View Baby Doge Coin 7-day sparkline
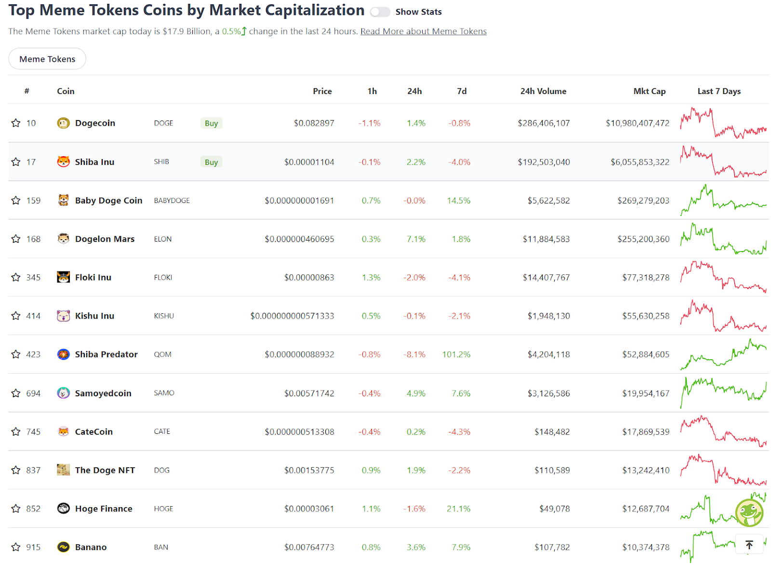The width and height of the screenshot is (771, 565). (723, 200)
